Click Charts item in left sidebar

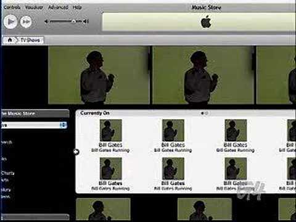[8, 173]
